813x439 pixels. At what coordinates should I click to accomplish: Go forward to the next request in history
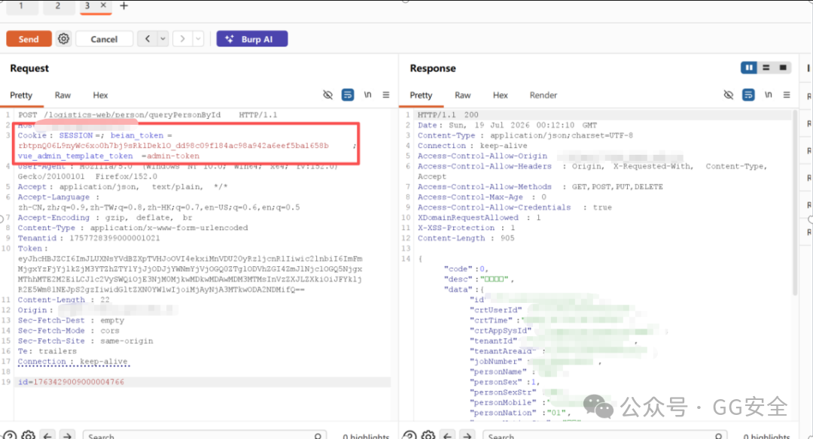point(182,39)
